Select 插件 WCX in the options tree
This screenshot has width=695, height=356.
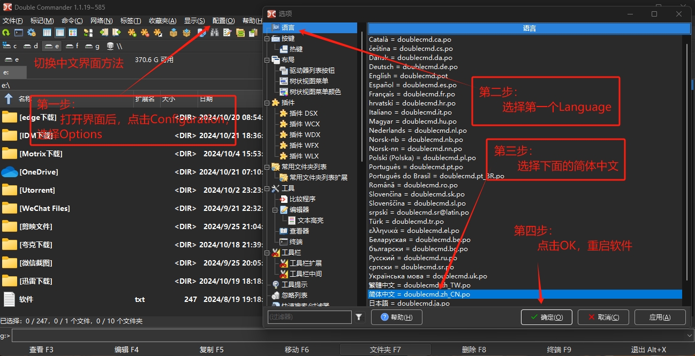(304, 124)
